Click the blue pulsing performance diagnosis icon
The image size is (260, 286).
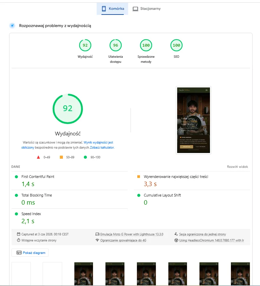pos(12,26)
